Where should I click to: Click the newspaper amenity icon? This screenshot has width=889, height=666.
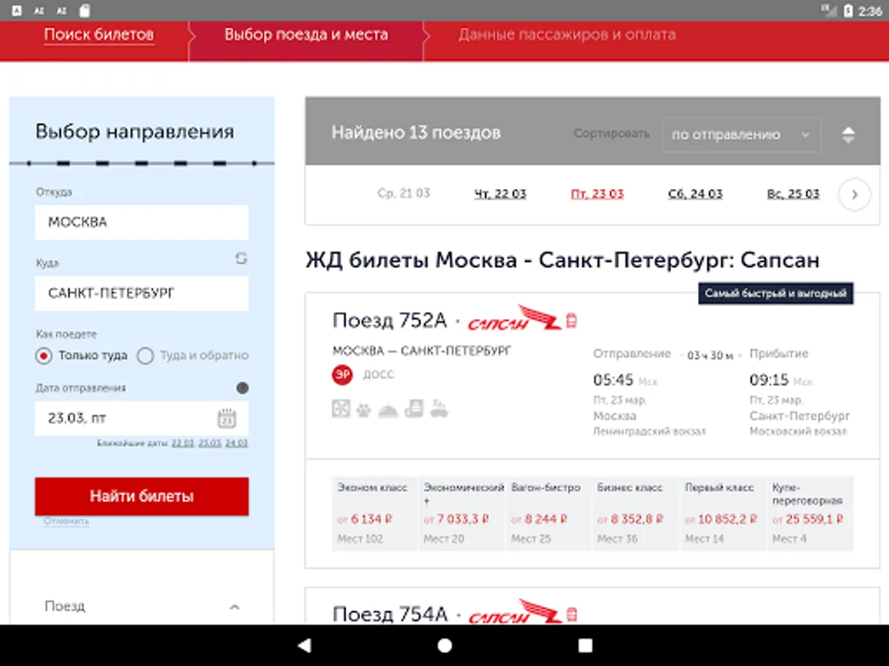[x=413, y=408]
